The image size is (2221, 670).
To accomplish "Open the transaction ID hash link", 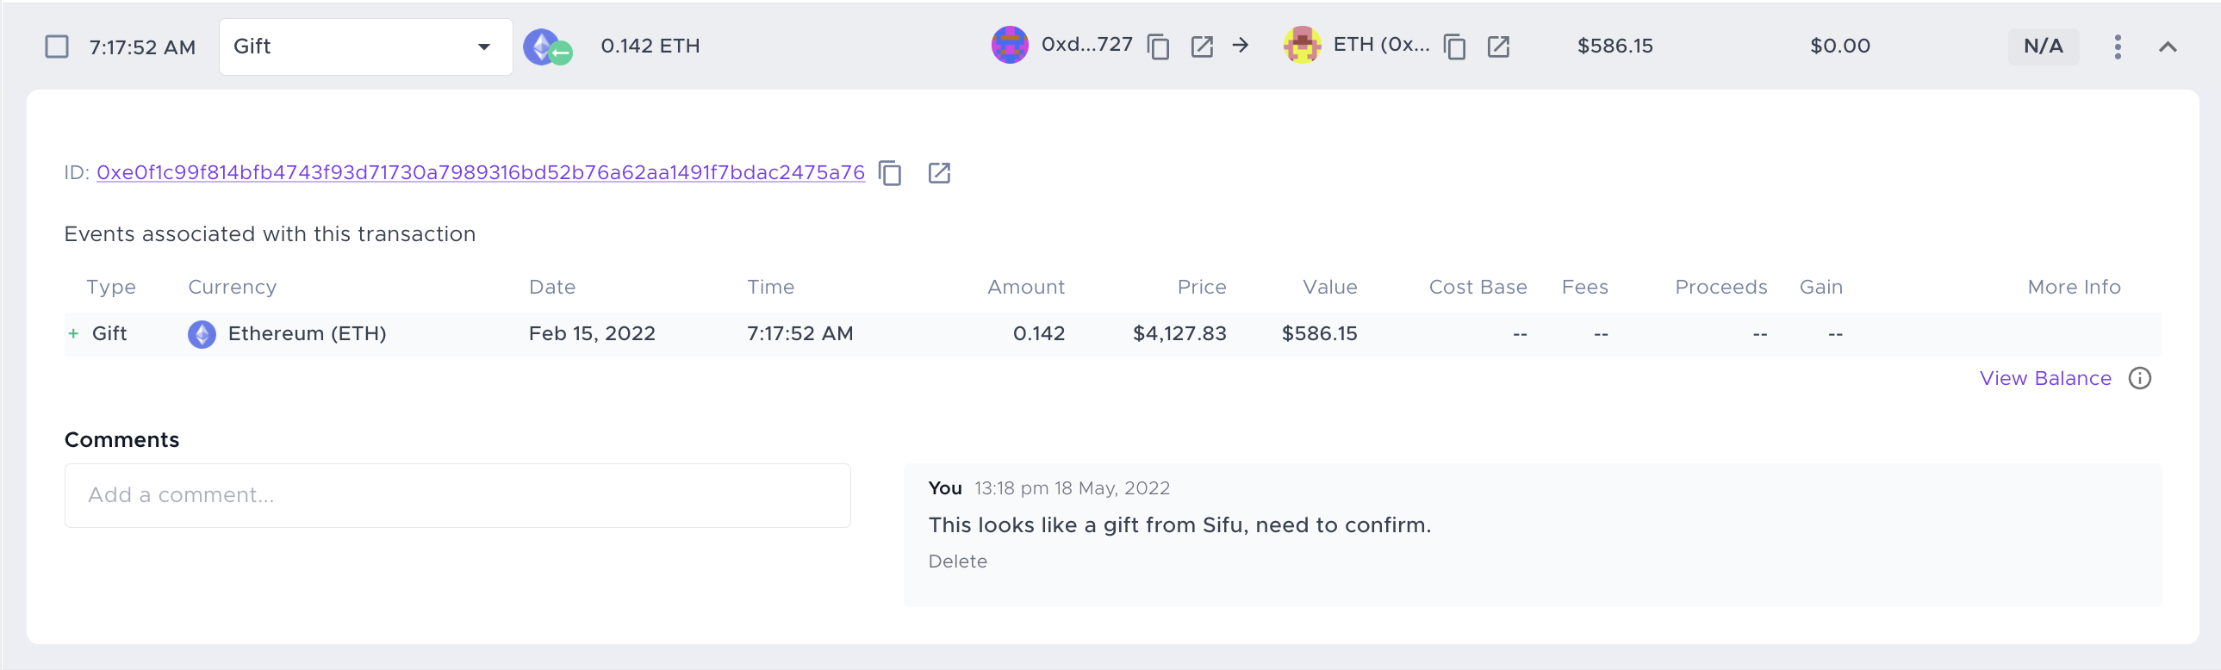I will (479, 172).
